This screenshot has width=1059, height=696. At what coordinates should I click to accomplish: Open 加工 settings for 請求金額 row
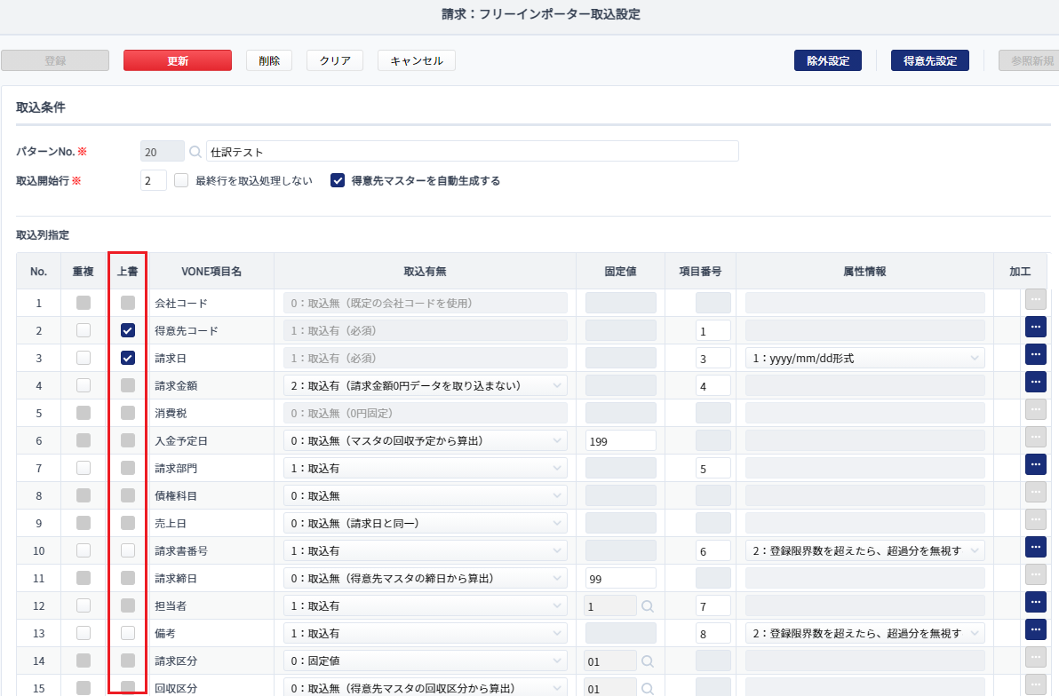coord(1035,382)
